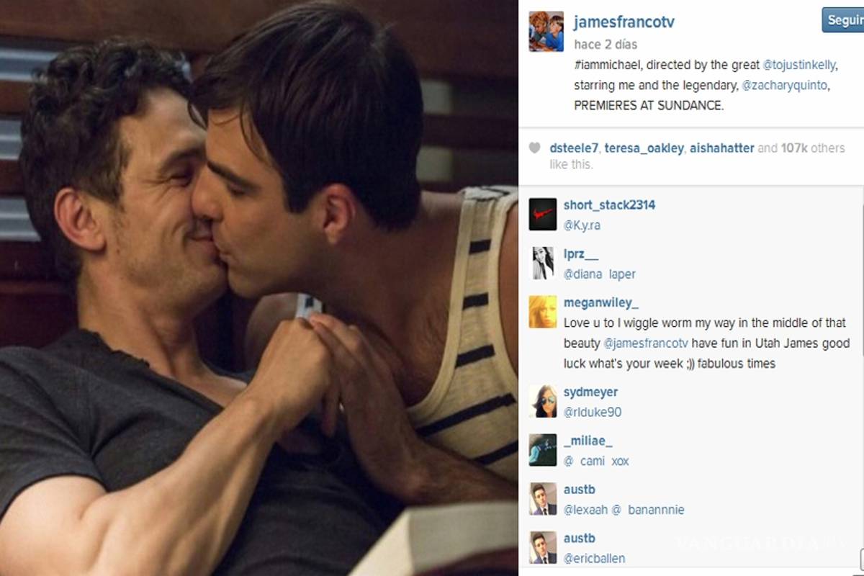Image resolution: width=864 pixels, height=576 pixels.
Task: Open dsteele7 liker profile
Action: (x=574, y=148)
